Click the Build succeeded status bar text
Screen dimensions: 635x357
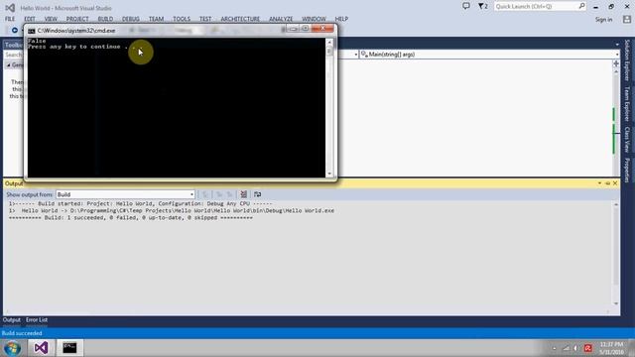(22, 333)
